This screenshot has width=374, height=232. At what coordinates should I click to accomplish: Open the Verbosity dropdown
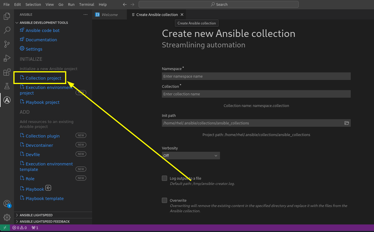pos(191,156)
